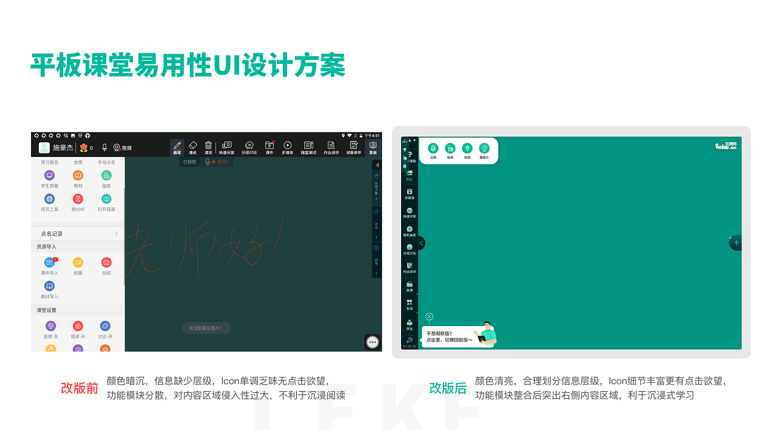Viewport: 764px width, 430px height.
Task: Open 快速问答 in new version sidebar
Action: tap(409, 213)
